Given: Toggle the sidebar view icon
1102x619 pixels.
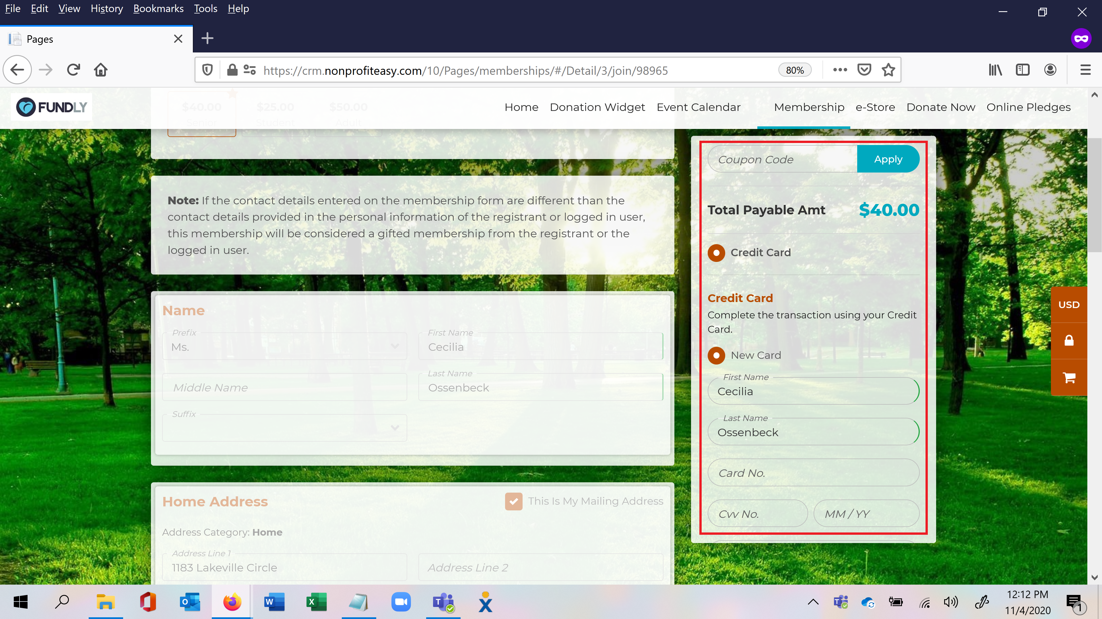Looking at the screenshot, I should (1023, 70).
